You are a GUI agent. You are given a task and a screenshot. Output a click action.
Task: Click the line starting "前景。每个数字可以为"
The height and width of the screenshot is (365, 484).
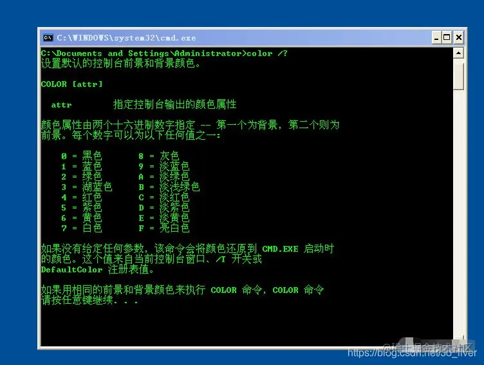pos(131,135)
